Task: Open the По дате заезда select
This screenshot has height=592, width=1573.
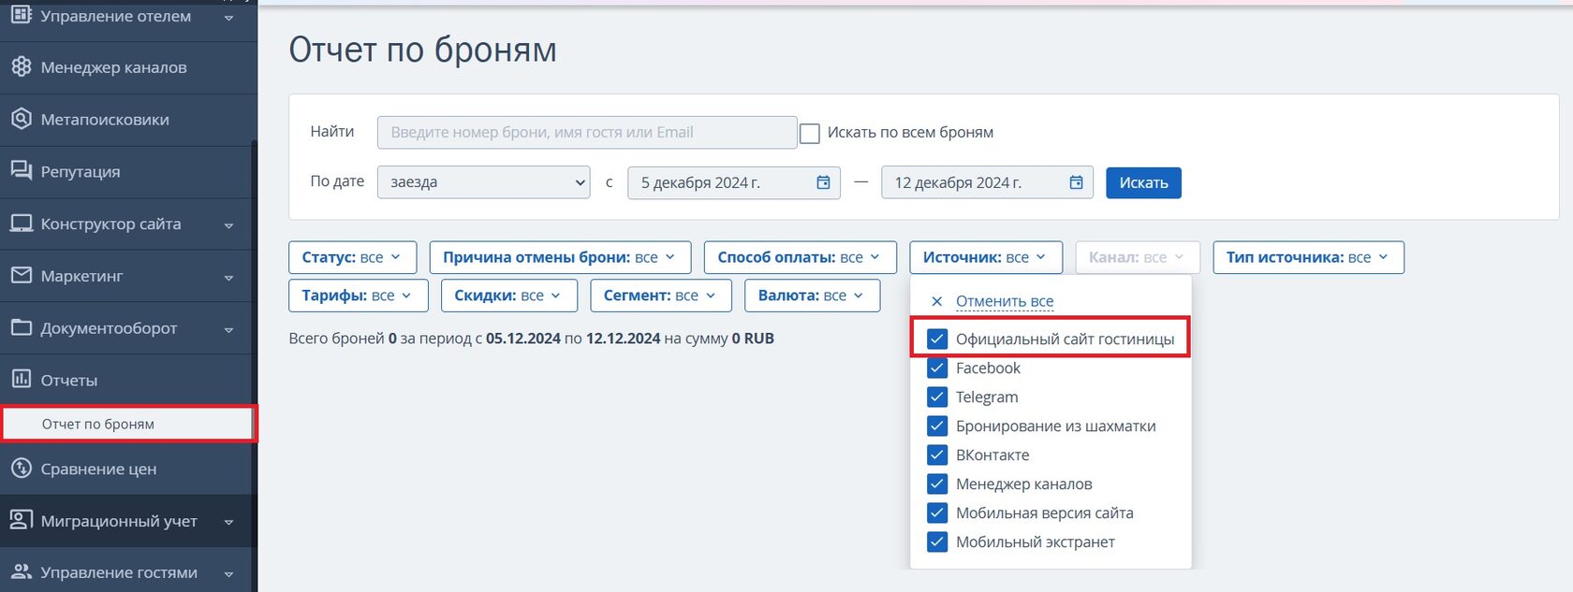Action: pos(483,182)
